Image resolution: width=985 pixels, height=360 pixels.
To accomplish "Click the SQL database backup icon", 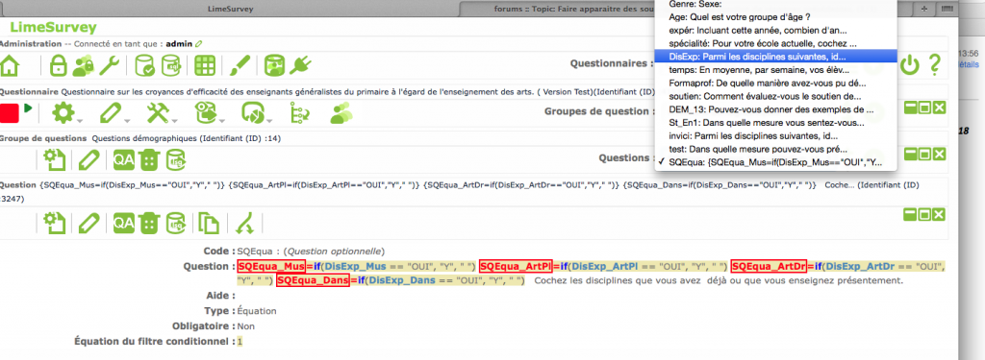I will click(171, 64).
